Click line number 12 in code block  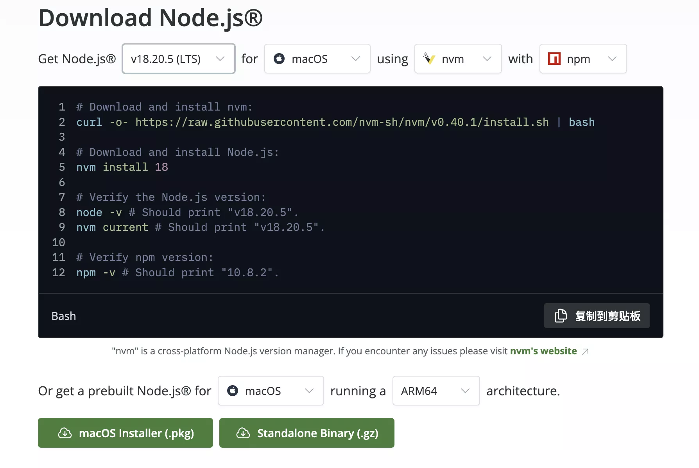59,273
